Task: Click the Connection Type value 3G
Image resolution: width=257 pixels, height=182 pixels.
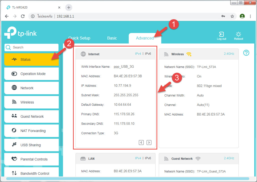Action: 116,133
